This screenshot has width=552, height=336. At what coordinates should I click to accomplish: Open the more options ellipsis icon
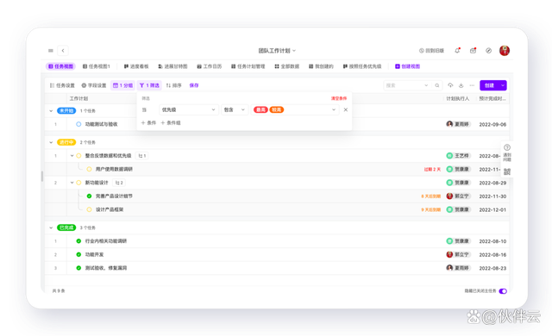(x=472, y=85)
